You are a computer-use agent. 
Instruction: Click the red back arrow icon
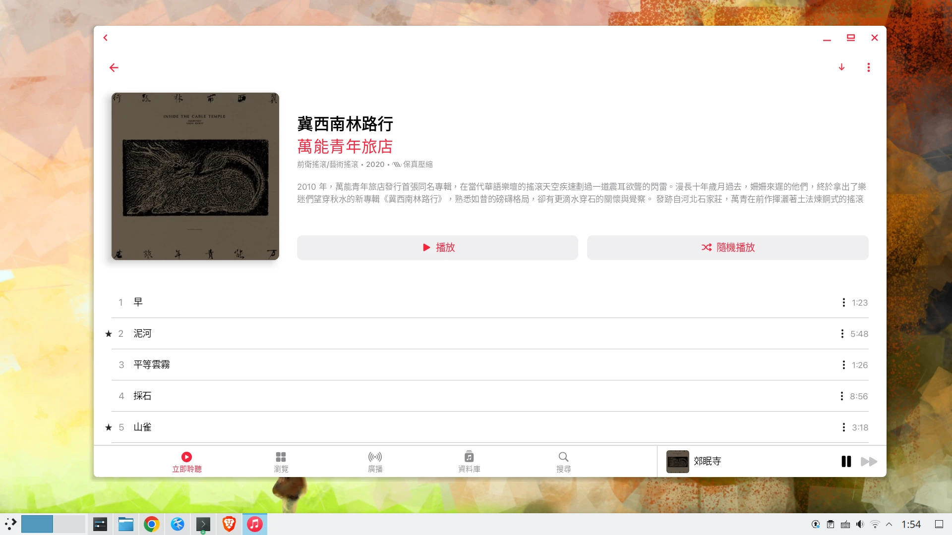click(114, 67)
